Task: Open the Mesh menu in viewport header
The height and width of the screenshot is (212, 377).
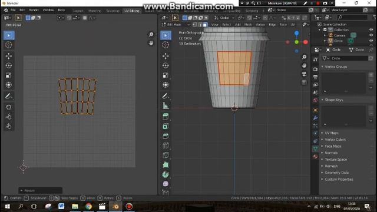Action: click(247, 25)
